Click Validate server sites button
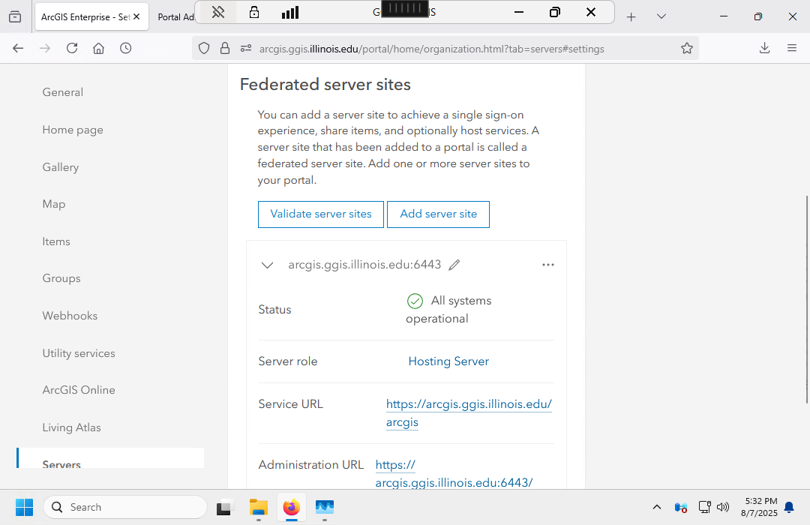The image size is (810, 525). point(320,214)
